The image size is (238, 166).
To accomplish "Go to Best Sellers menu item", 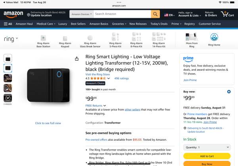I will click(78, 24).
